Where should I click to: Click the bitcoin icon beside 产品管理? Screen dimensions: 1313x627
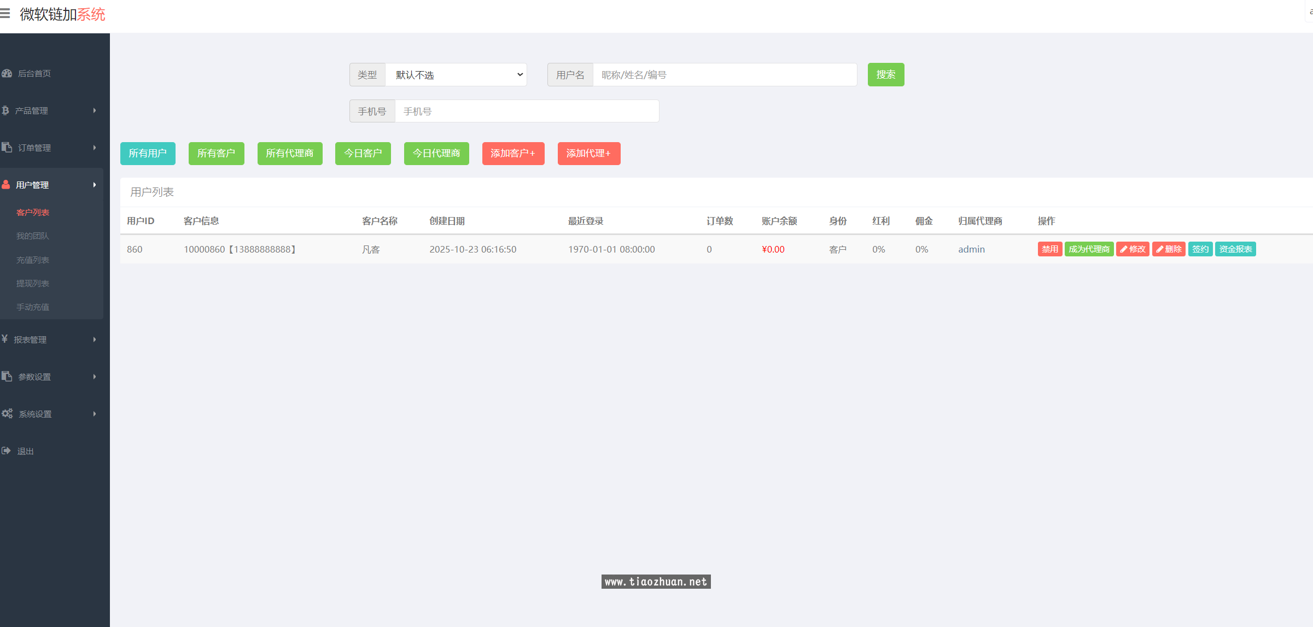(5, 110)
